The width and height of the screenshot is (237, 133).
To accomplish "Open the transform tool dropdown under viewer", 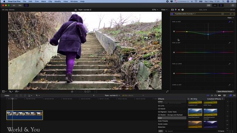I will click(x=4, y=92).
